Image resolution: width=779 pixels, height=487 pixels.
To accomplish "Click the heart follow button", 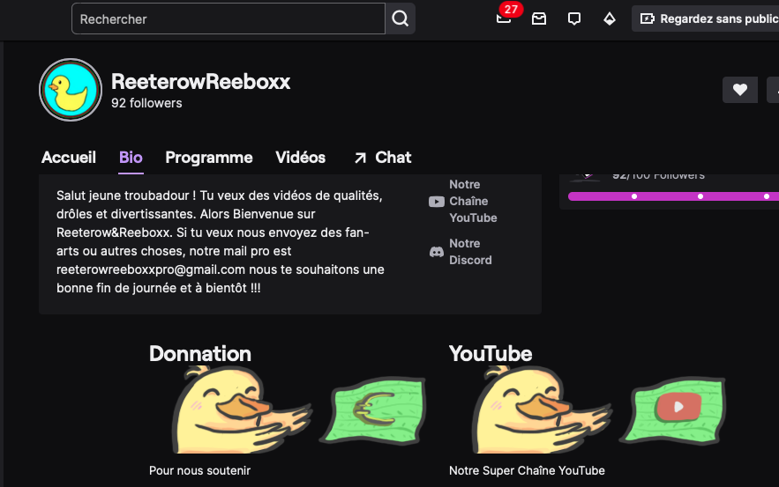I will pos(740,89).
